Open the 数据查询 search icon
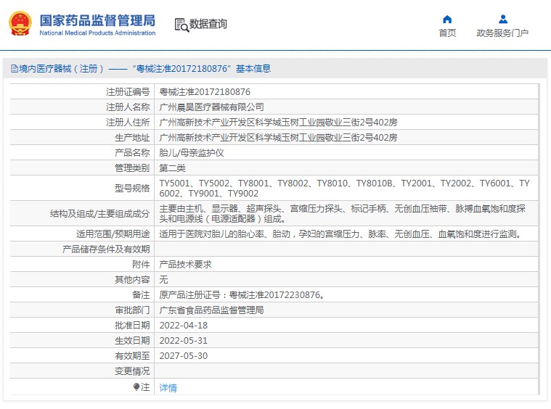Viewport: 551px width, 409px height. pyautogui.click(x=181, y=25)
